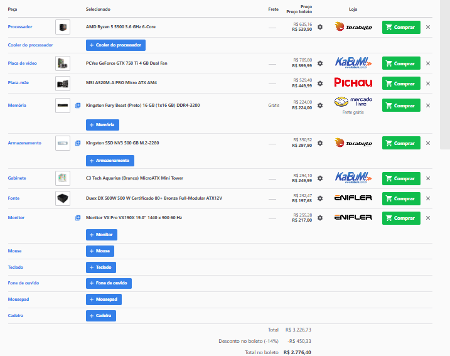Viewport: 450px width, 356px height.
Task: Add another Monitor
Action: tap(102, 235)
